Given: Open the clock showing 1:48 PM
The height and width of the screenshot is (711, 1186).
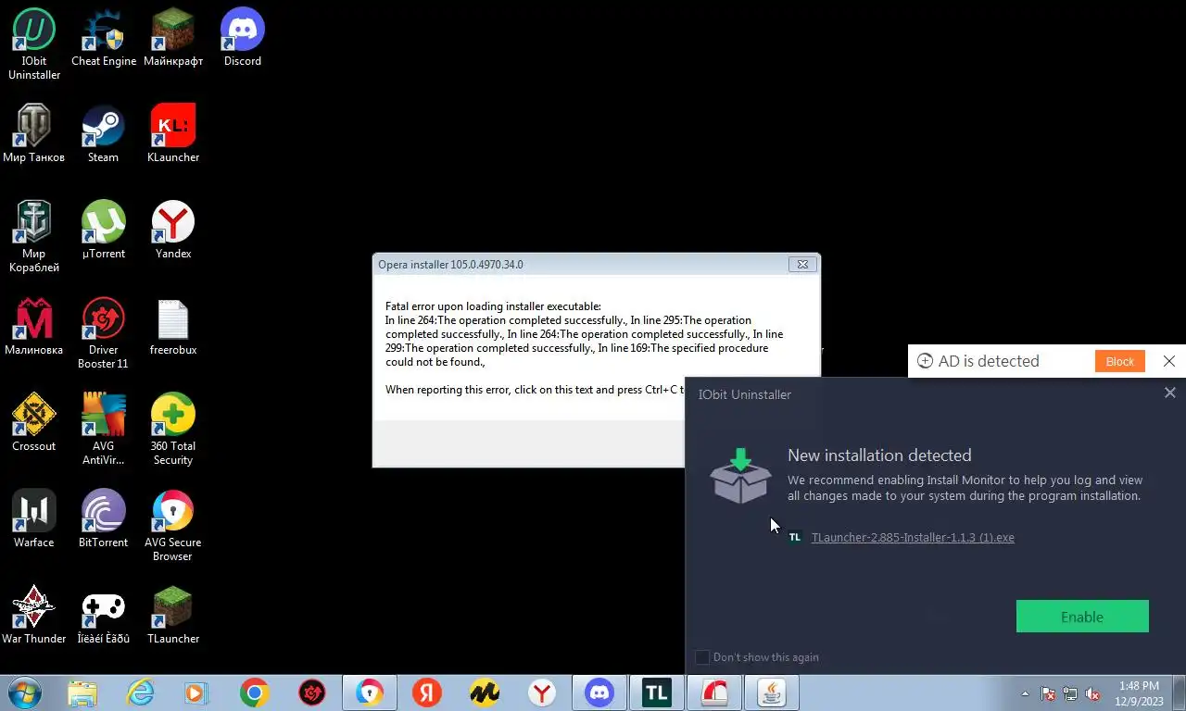Looking at the screenshot, I should (1139, 693).
